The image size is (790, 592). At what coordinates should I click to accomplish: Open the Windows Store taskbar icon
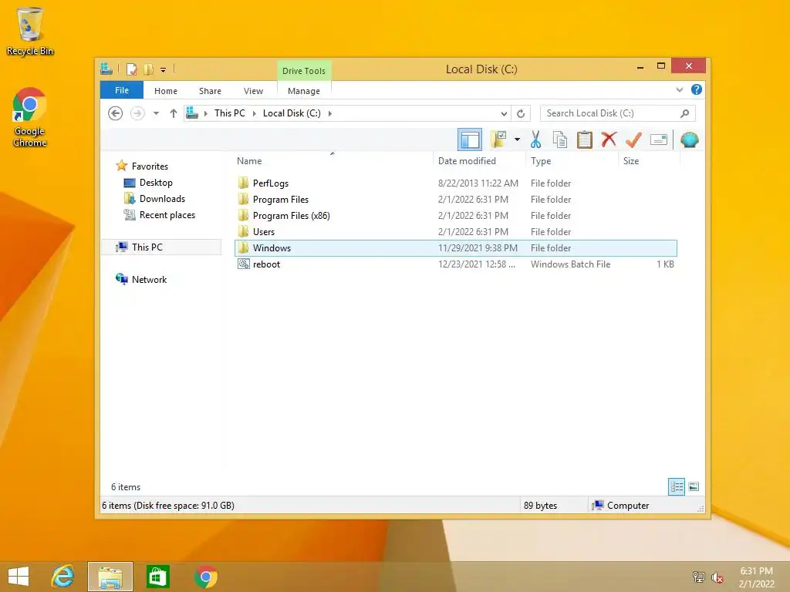click(x=157, y=577)
